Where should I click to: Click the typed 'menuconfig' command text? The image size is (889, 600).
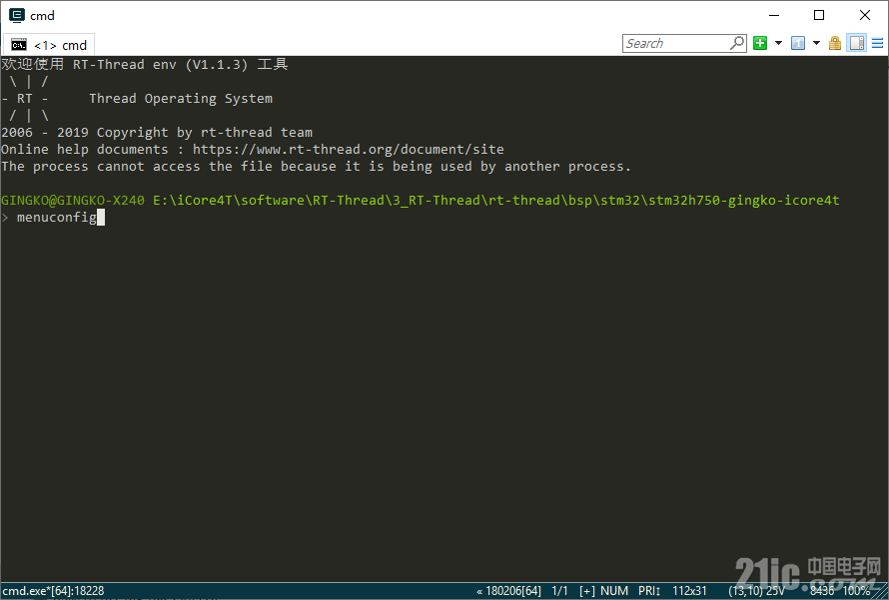pyautogui.click(x=57, y=218)
